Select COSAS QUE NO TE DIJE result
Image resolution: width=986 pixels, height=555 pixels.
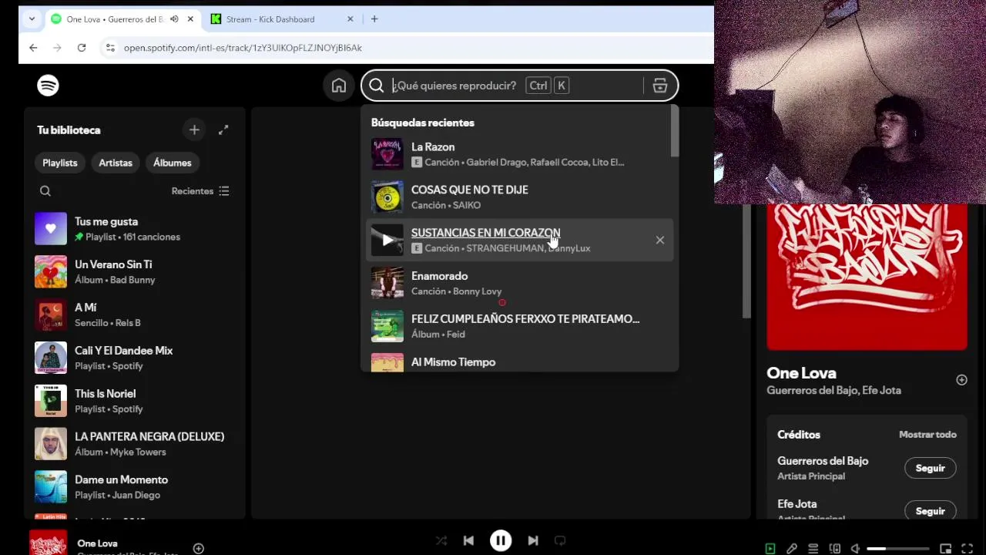point(519,197)
